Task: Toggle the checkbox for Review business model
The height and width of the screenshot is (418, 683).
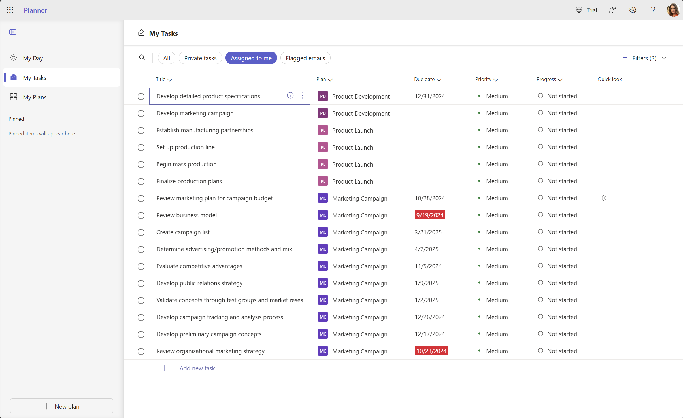Action: (x=141, y=215)
